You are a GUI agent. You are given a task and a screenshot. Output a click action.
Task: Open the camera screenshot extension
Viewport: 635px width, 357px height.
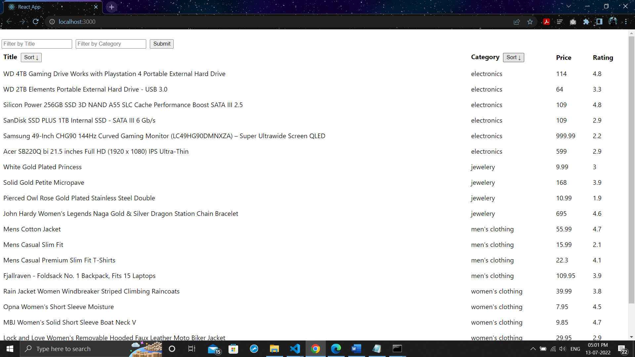pos(573,22)
